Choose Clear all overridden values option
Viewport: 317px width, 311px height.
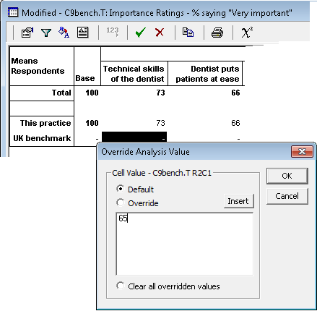(x=121, y=286)
